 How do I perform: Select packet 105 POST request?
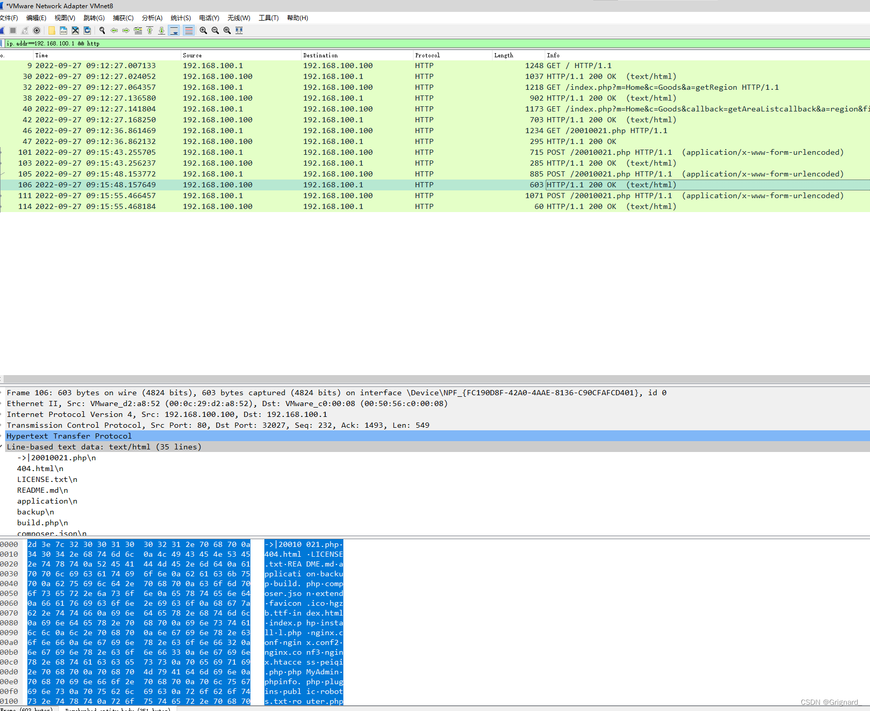pos(435,174)
